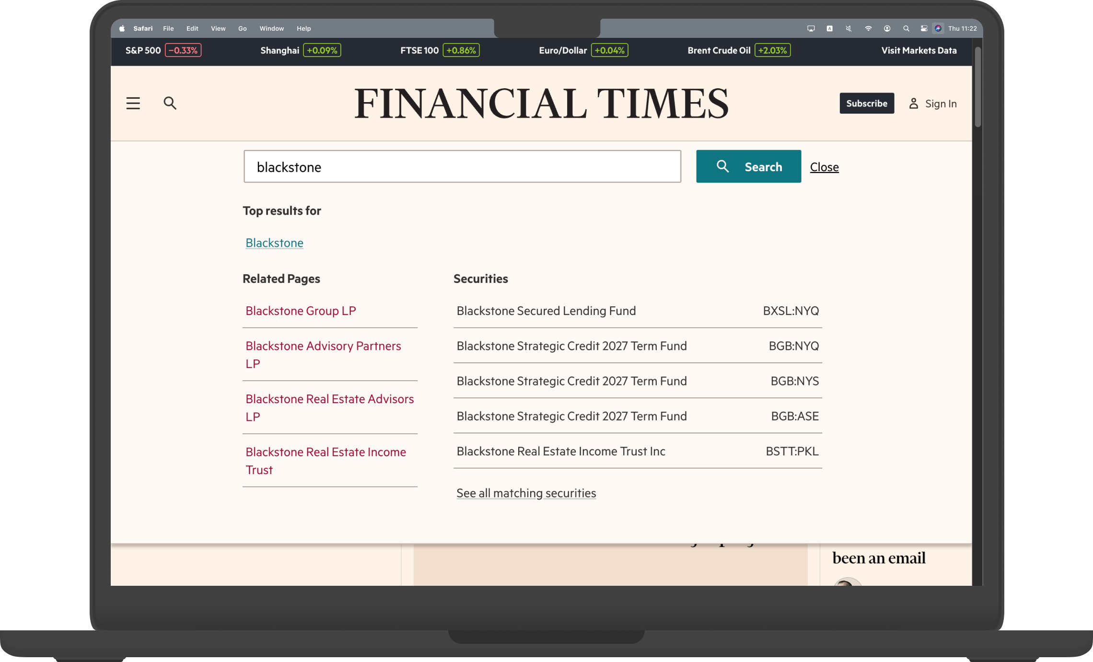Image resolution: width=1093 pixels, height=662 pixels.
Task: Open macOS Spotlight search icon
Action: (906, 29)
